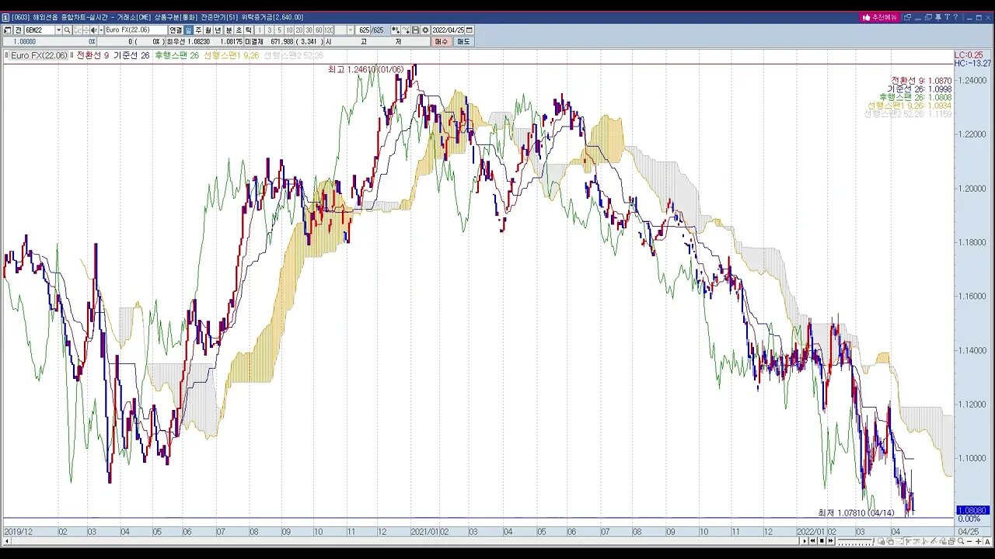The width and height of the screenshot is (995, 559).
Task: Click the 2022/04/25 date field
Action: [448, 30]
